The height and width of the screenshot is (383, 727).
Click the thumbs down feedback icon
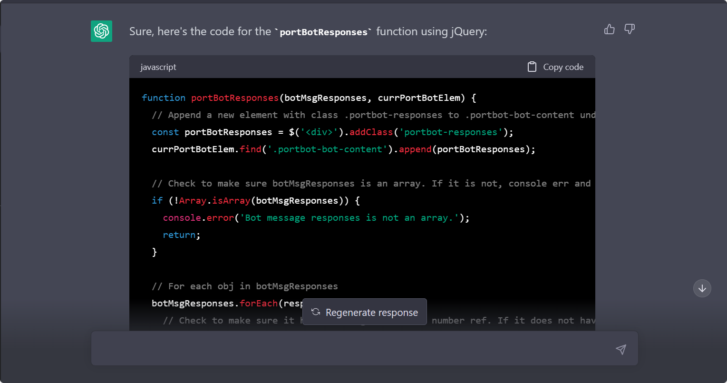(630, 29)
